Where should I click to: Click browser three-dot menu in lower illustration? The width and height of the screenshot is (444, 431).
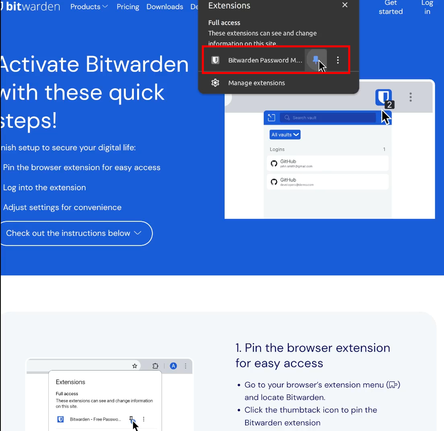186,366
